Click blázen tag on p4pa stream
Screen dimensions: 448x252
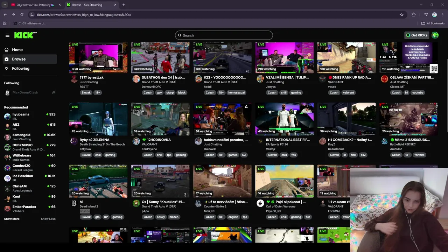[x=174, y=217]
